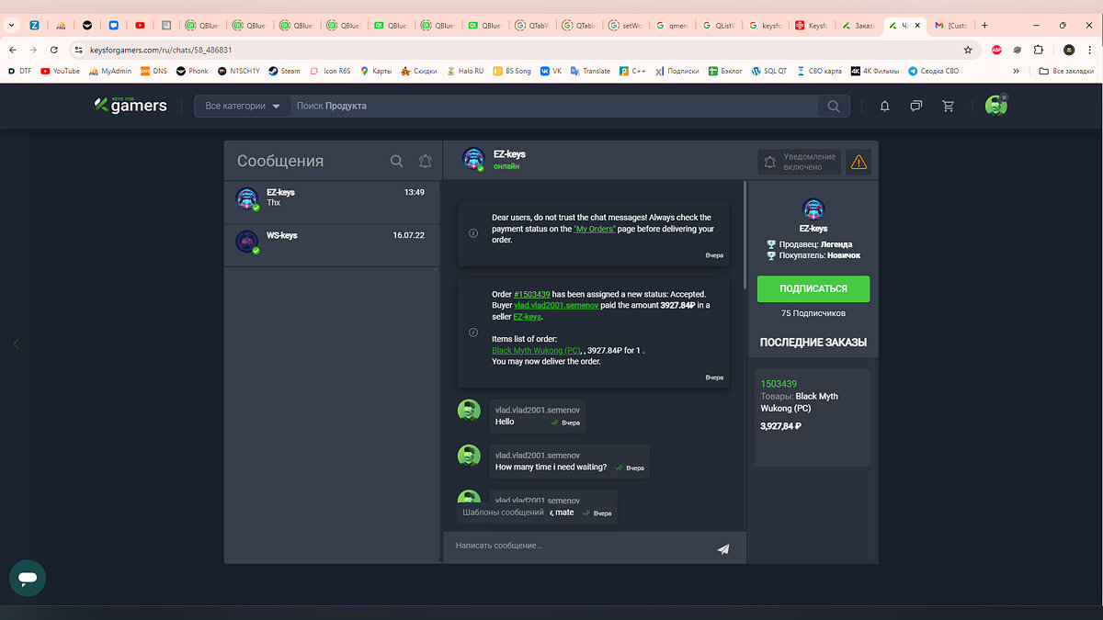This screenshot has height=620, width=1103.
Task: Click the bell icon in the Сообщения header
Action: coord(425,161)
